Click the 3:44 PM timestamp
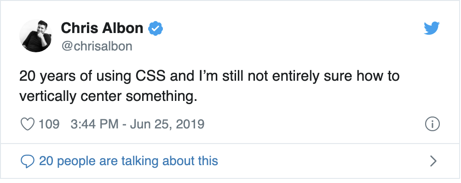Viewport: 461px width, 183px height. (94, 124)
